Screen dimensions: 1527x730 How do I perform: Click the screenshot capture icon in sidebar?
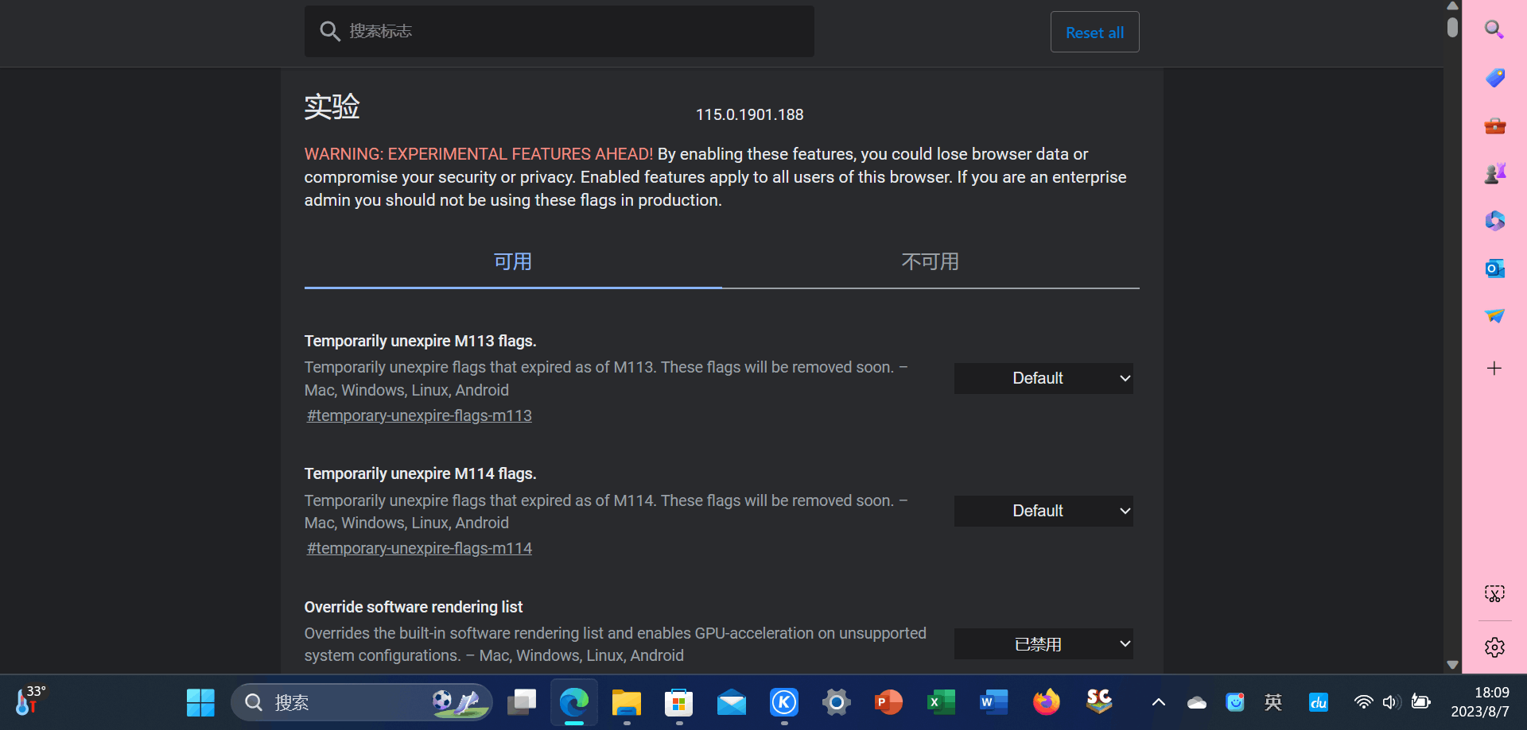pos(1494,593)
